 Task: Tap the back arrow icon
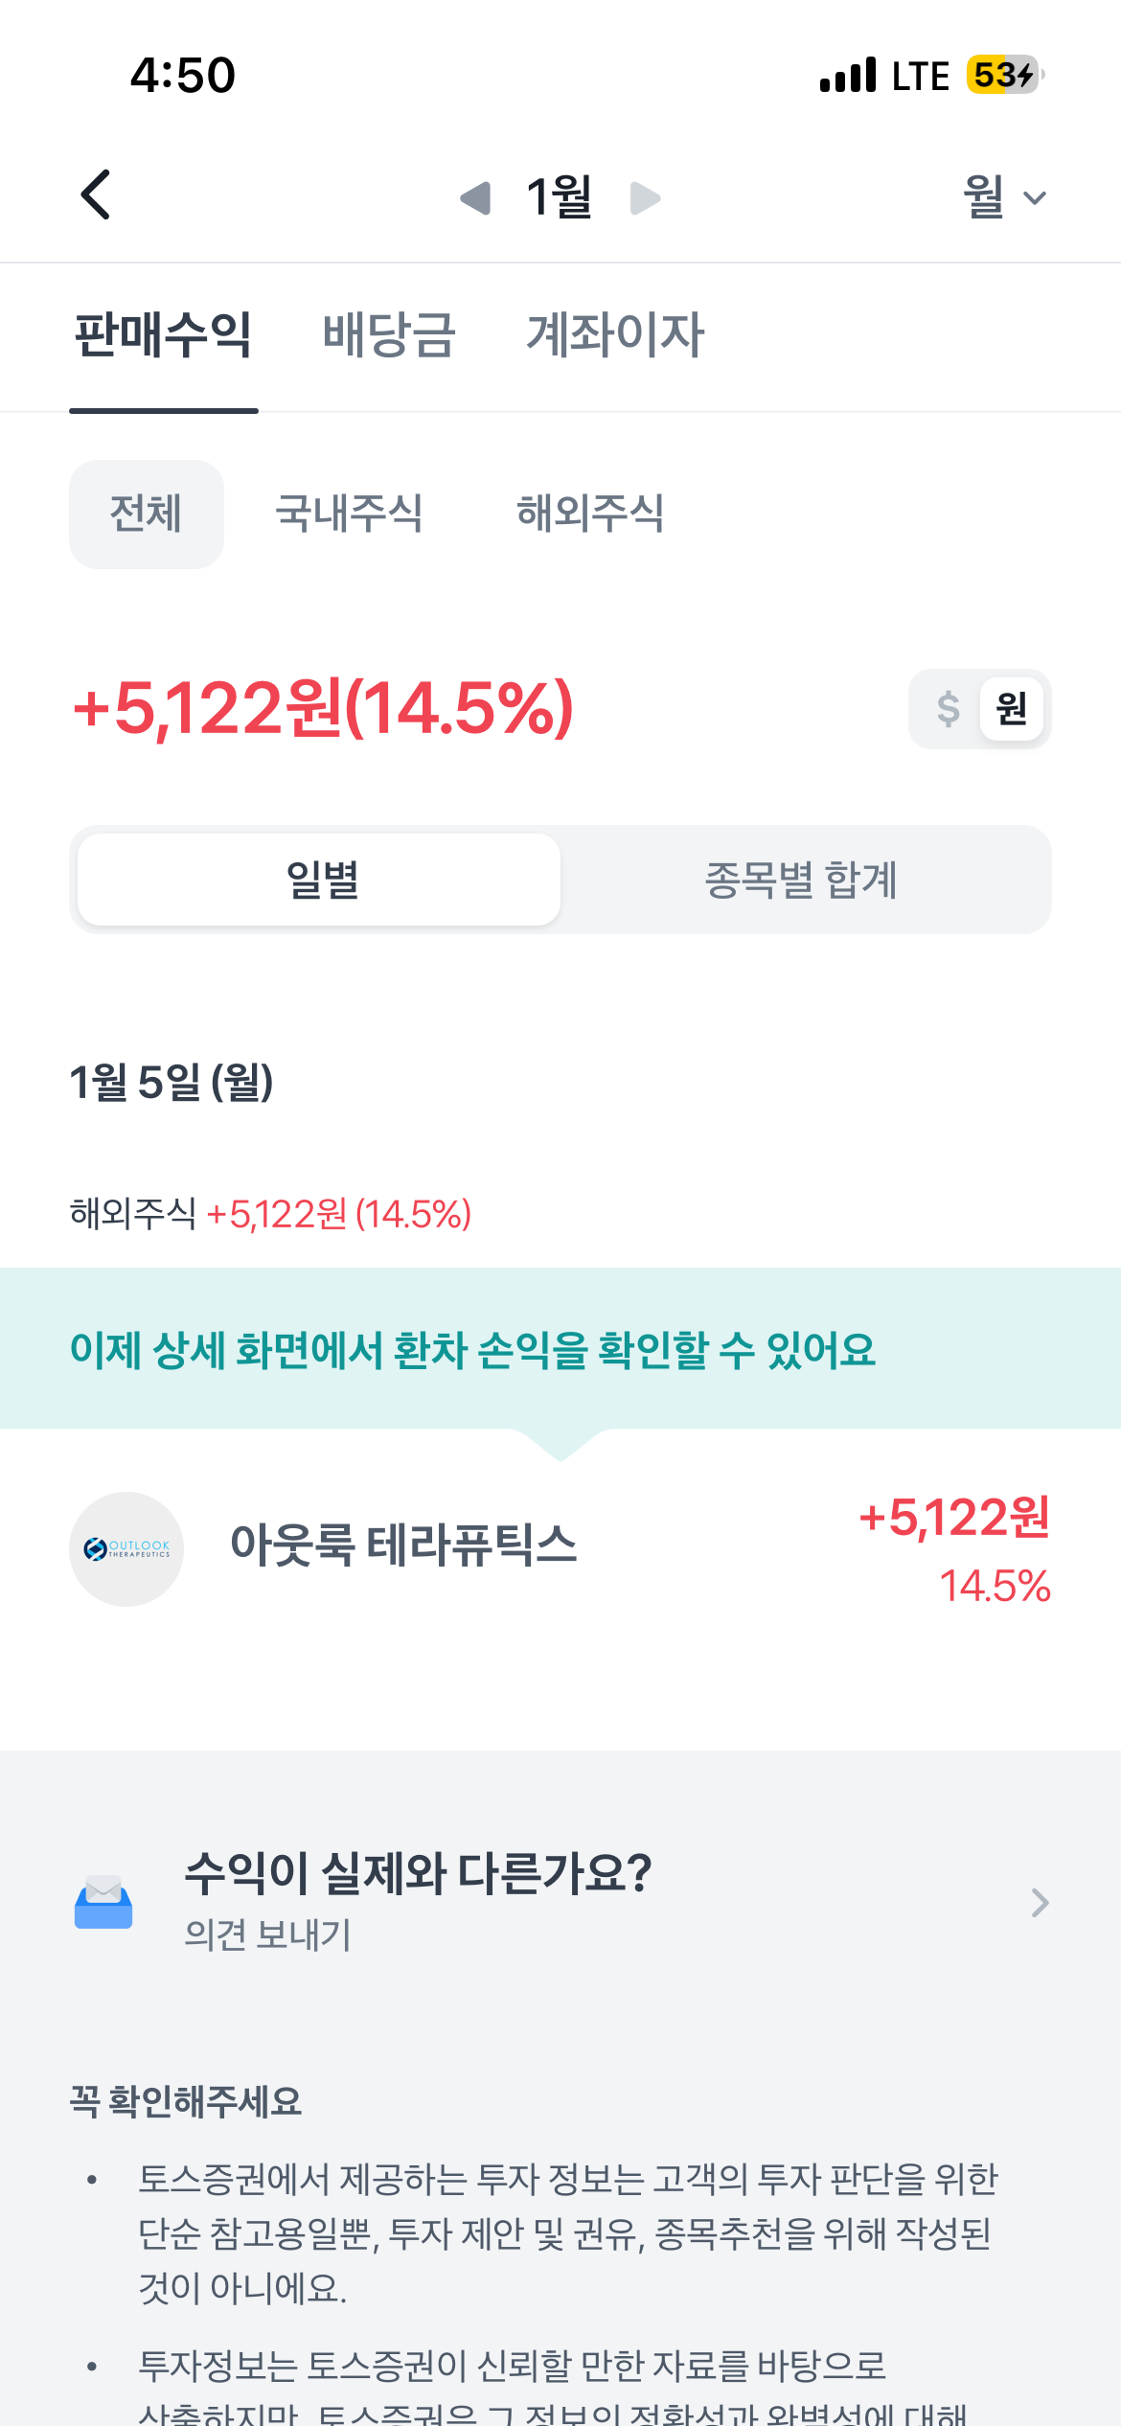click(x=96, y=195)
